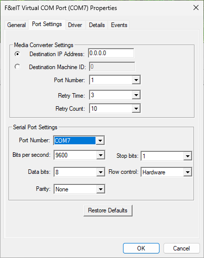Click the Restore Defaults button
The height and width of the screenshot is (258, 204).
(108, 210)
